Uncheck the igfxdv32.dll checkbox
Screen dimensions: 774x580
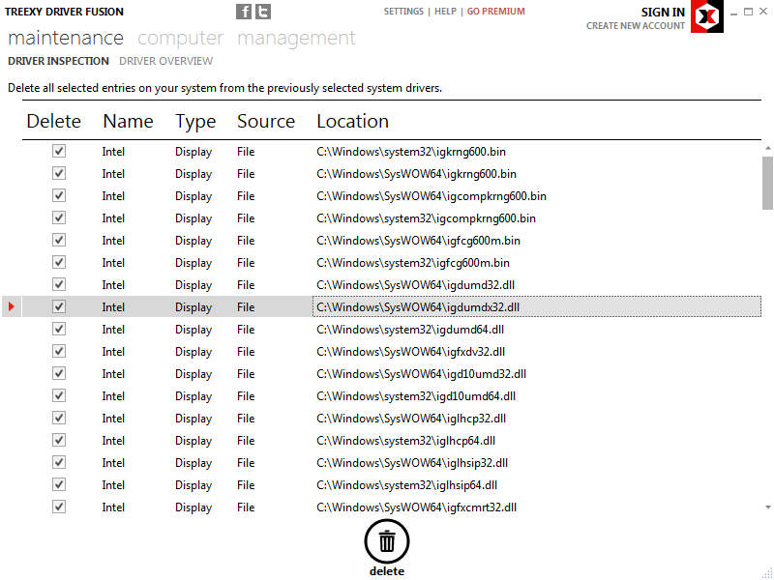click(59, 351)
